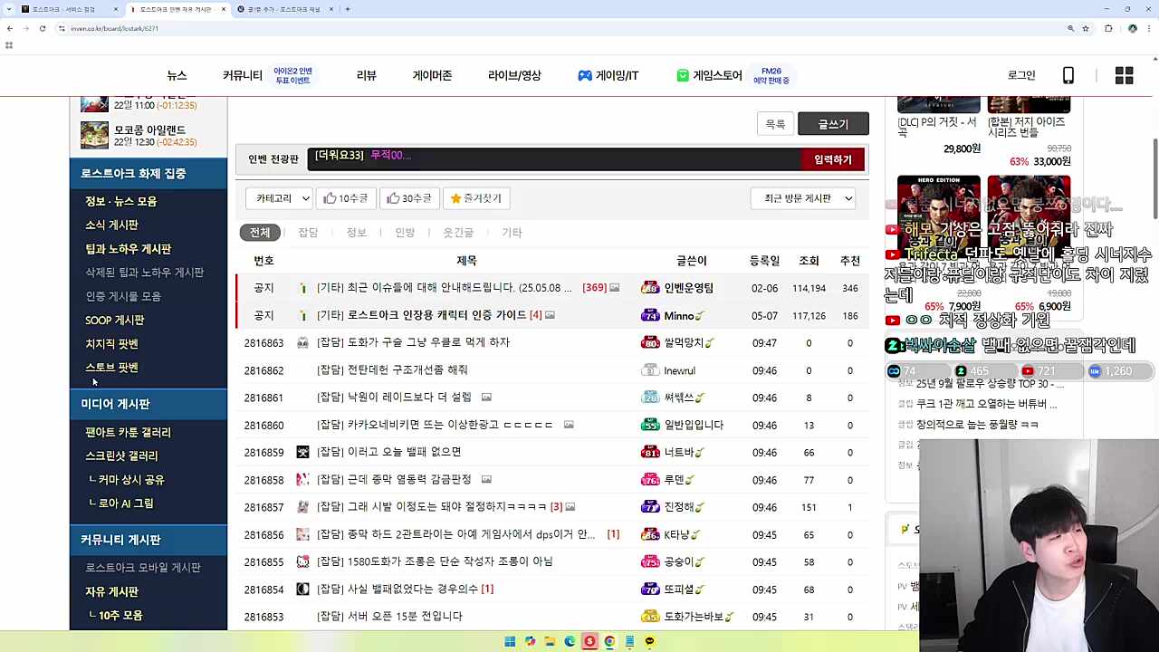Screen dimensions: 1159x652
Task: Open the 게이머존 top menu
Action: (x=432, y=76)
